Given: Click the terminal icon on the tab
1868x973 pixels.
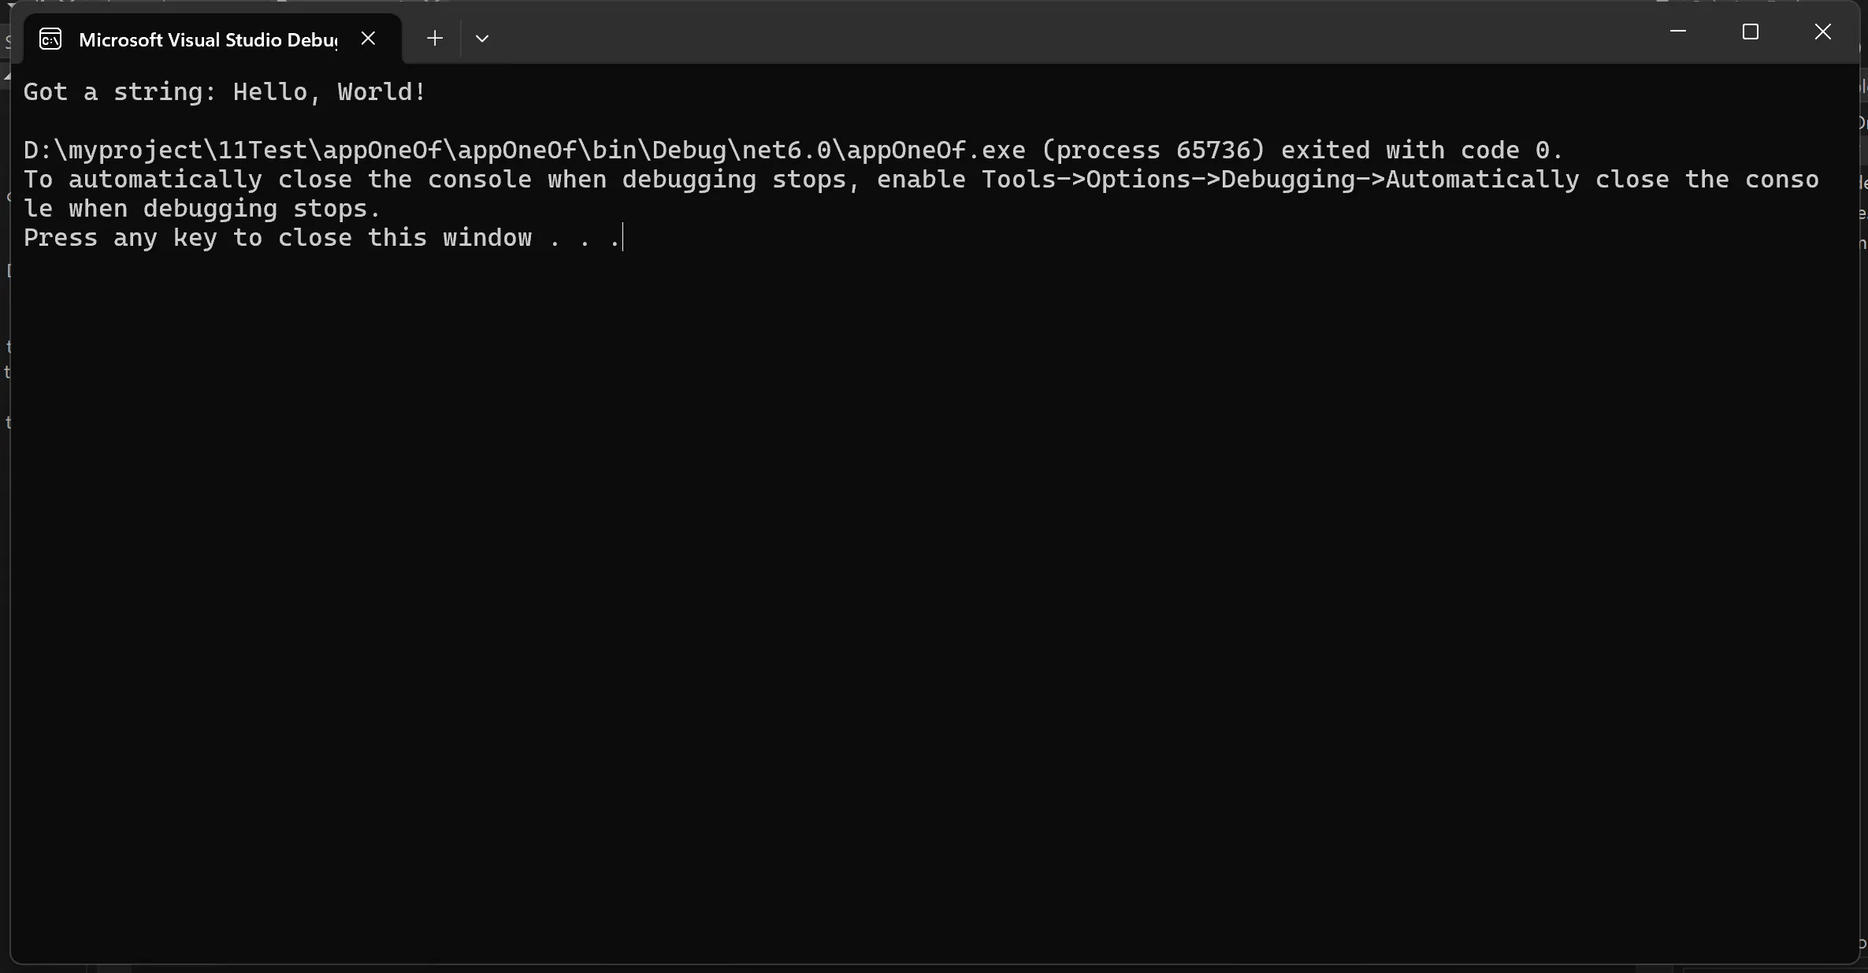Looking at the screenshot, I should pos(50,39).
